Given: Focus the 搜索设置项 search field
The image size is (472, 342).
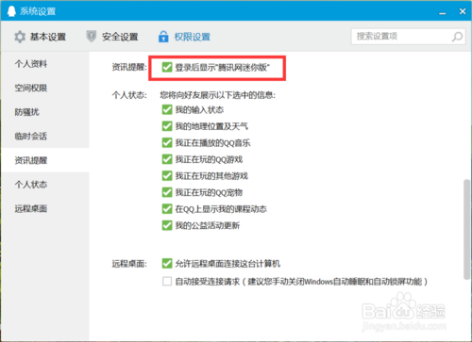Looking at the screenshot, I should click(x=408, y=37).
